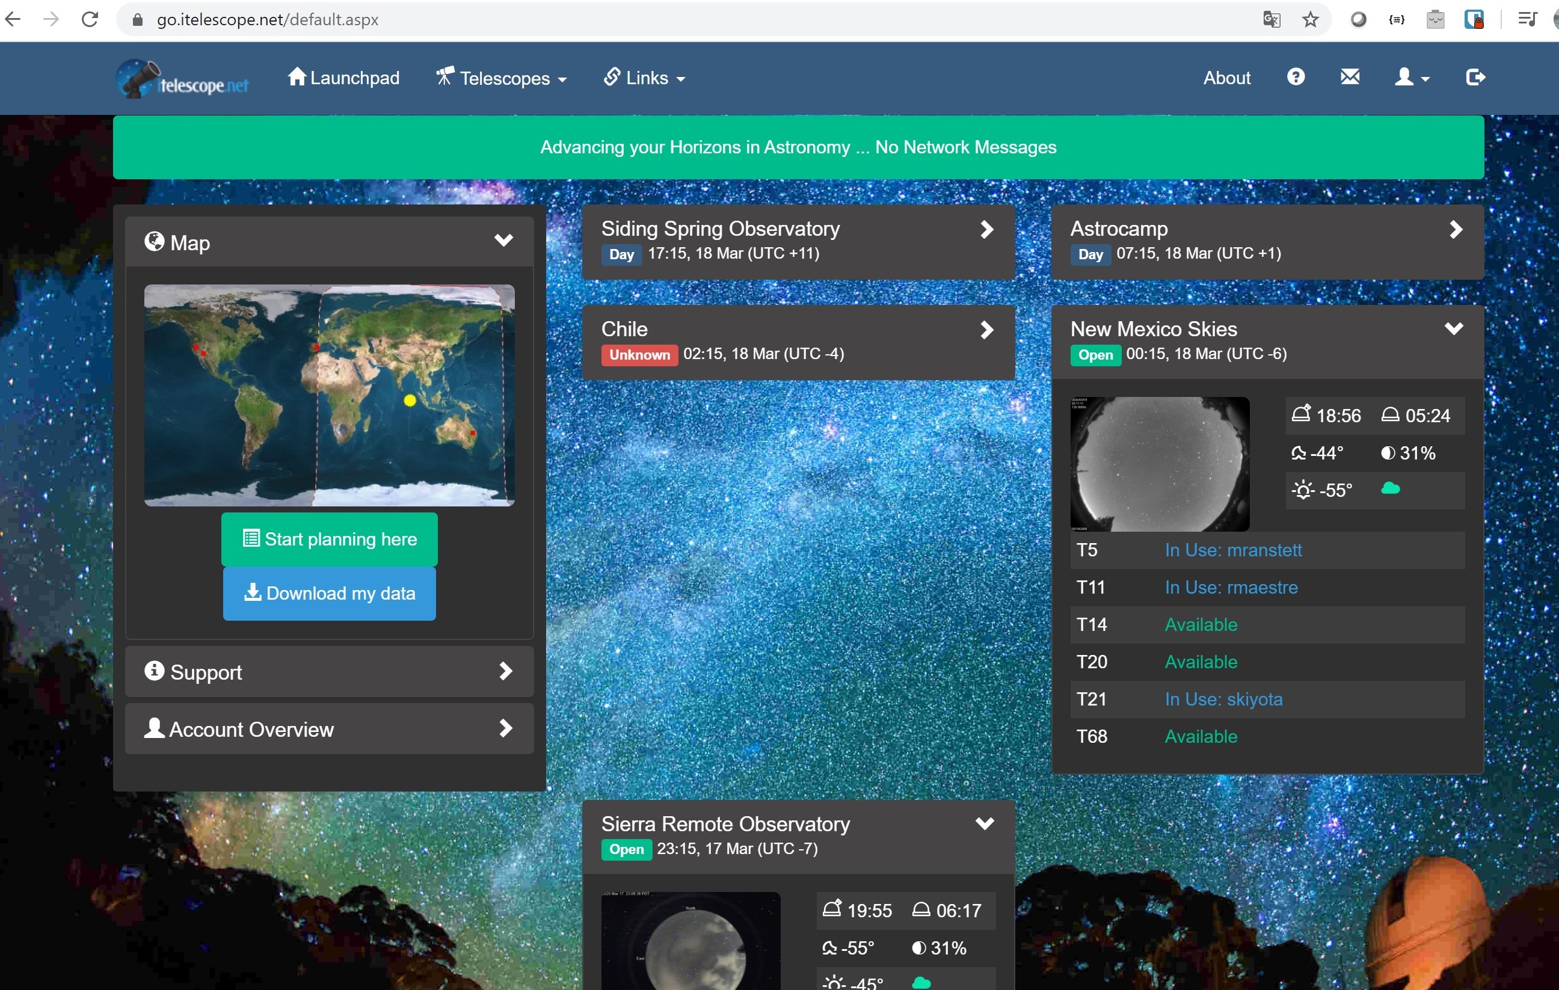Image resolution: width=1559 pixels, height=990 pixels.
Task: Open the media control playlist icon
Action: click(1528, 19)
